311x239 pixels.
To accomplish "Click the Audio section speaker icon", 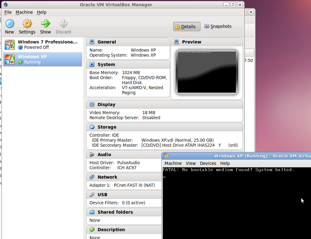I will [x=92, y=155].
